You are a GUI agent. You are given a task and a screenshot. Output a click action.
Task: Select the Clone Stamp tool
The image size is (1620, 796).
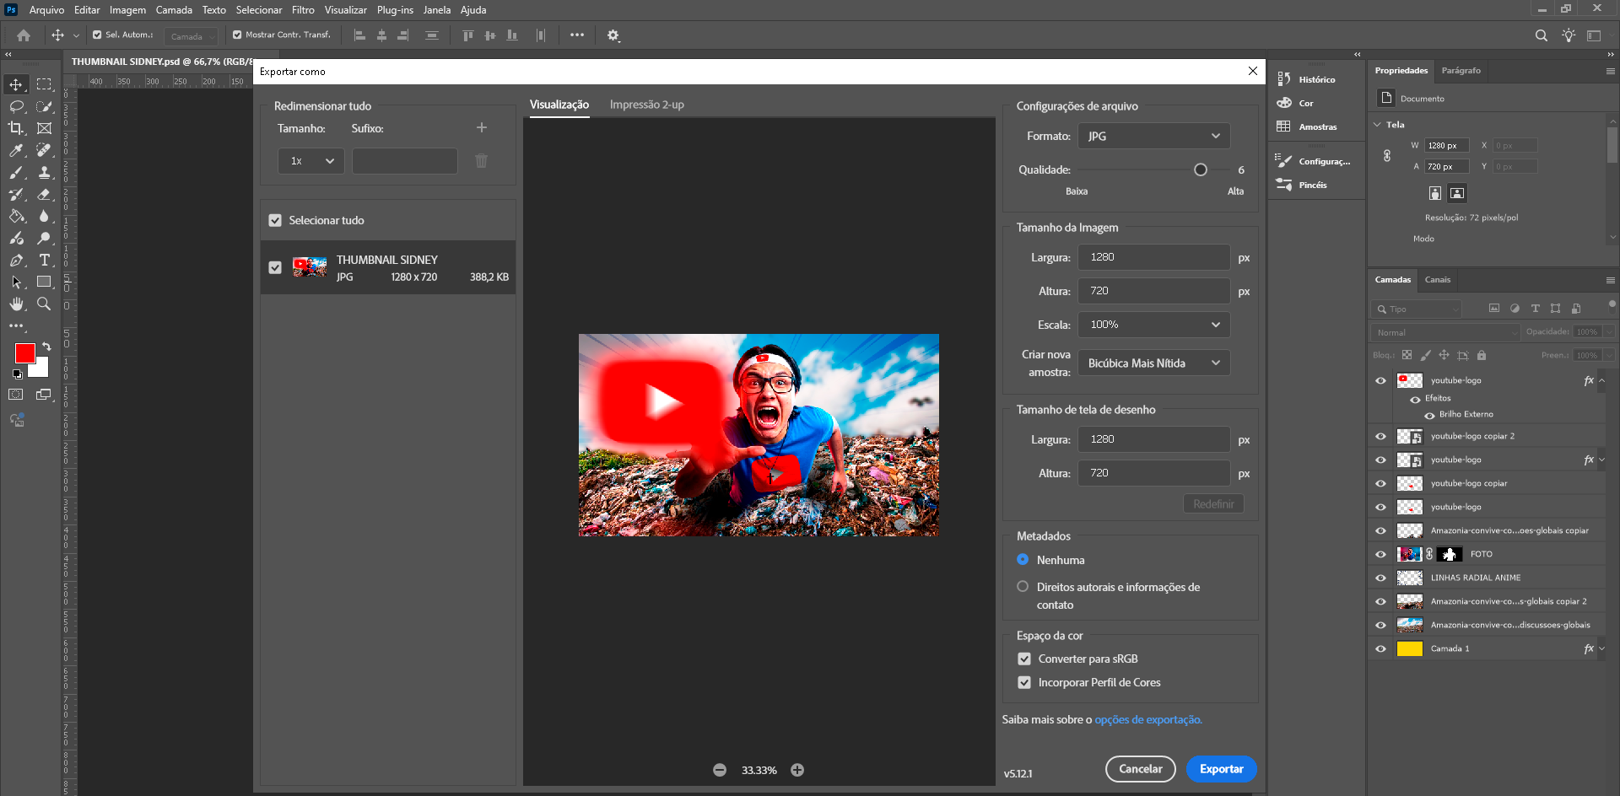44,172
